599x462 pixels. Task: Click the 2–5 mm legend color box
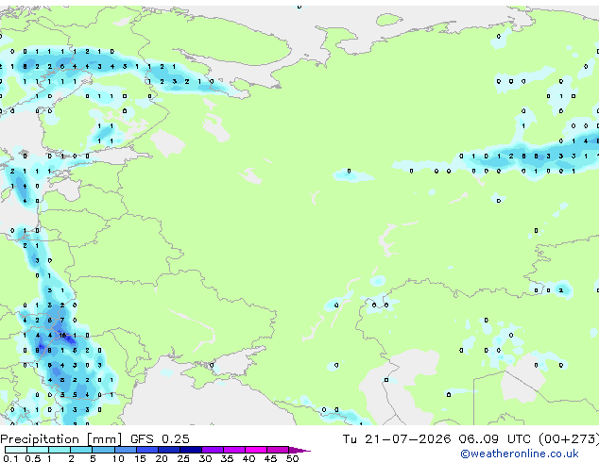[81, 450]
